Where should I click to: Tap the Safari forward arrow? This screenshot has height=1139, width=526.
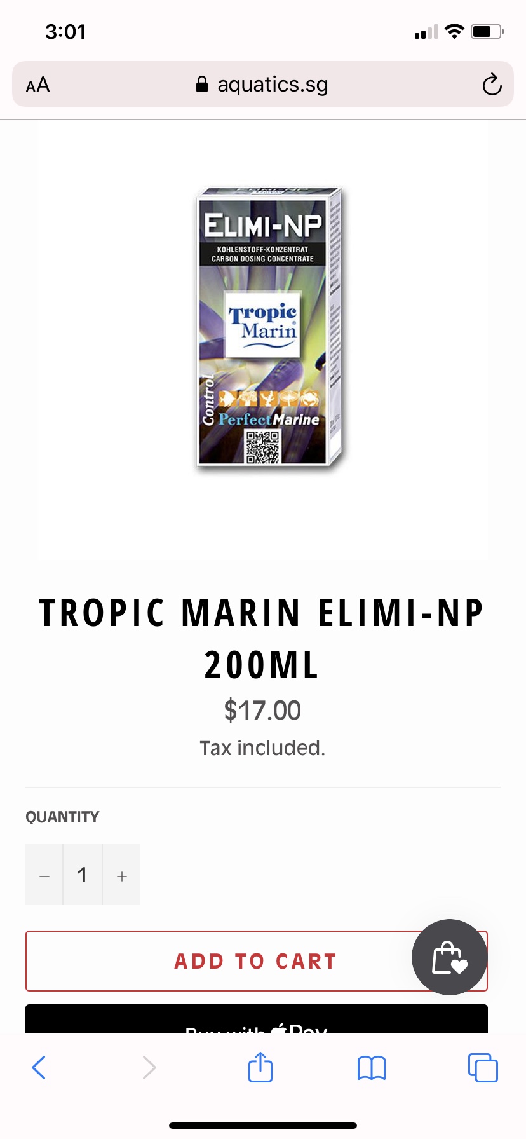pos(149,1067)
